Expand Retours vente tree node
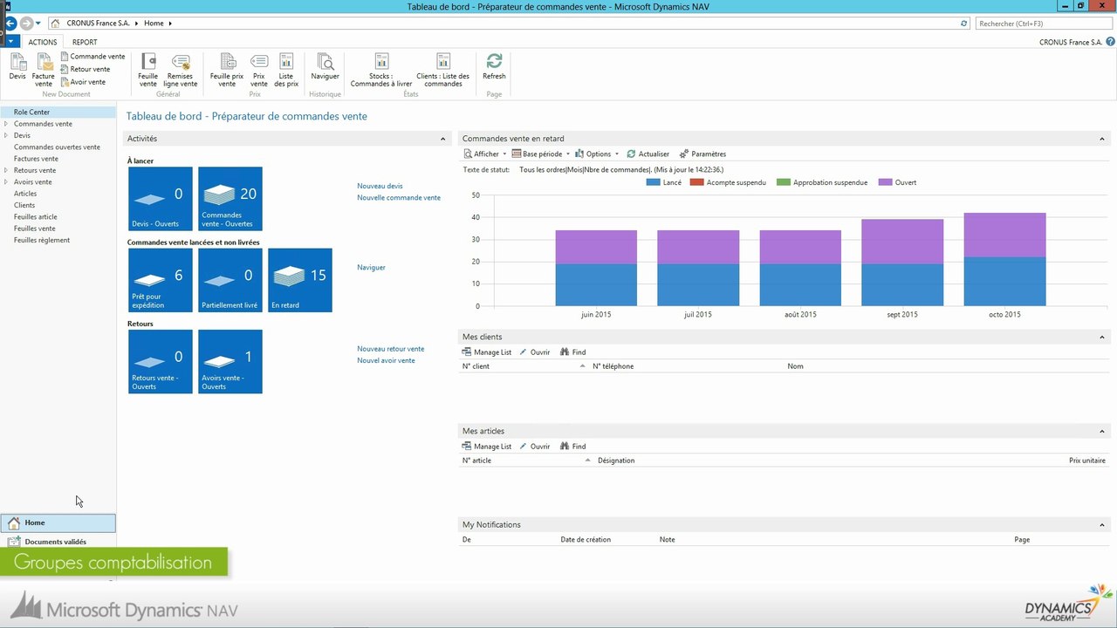1117x628 pixels. click(x=6, y=170)
